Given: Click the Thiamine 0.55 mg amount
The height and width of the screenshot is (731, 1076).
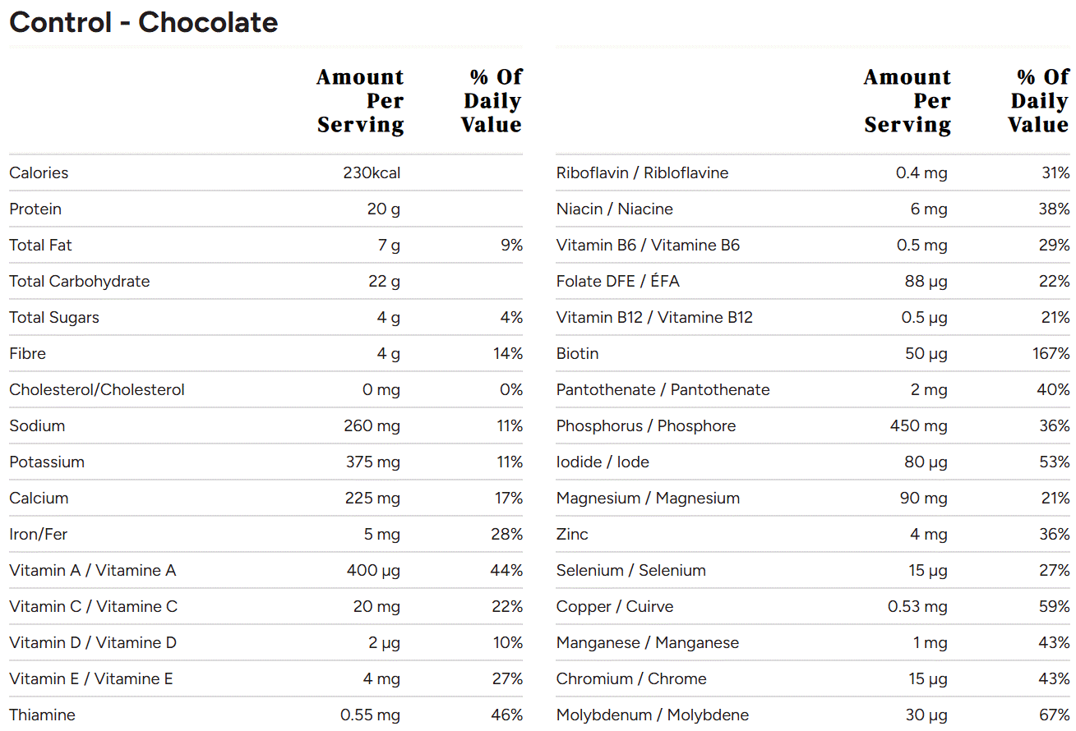Looking at the screenshot, I should pyautogui.click(x=370, y=715).
